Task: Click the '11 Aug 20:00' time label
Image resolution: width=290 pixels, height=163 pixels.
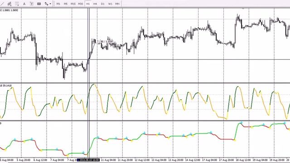Action: tap(125, 160)
